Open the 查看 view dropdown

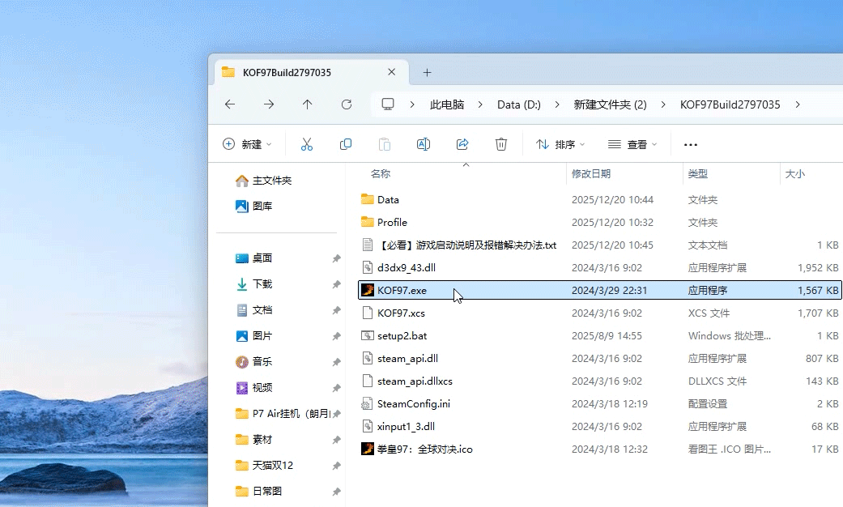(x=632, y=144)
